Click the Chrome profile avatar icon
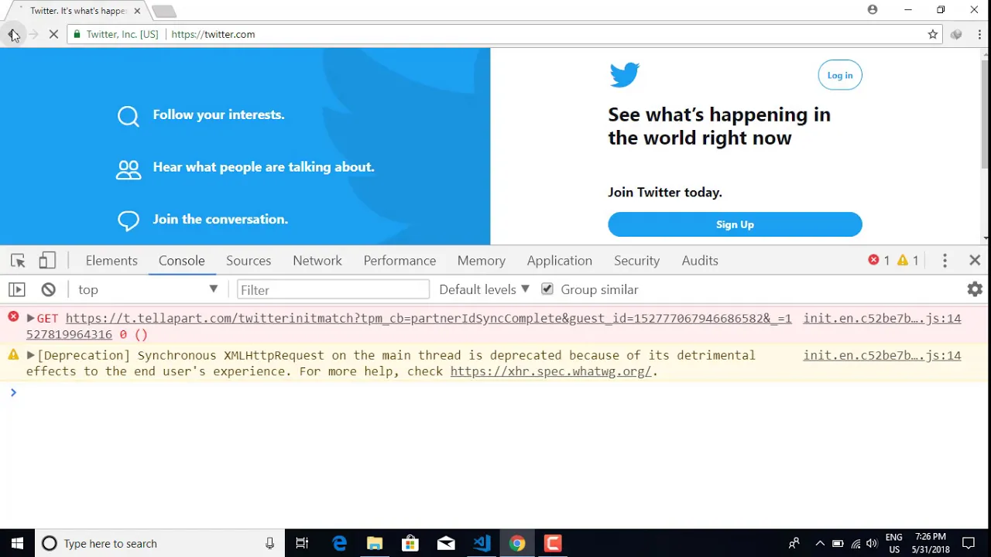Viewport: 991px width, 557px height. point(873,10)
